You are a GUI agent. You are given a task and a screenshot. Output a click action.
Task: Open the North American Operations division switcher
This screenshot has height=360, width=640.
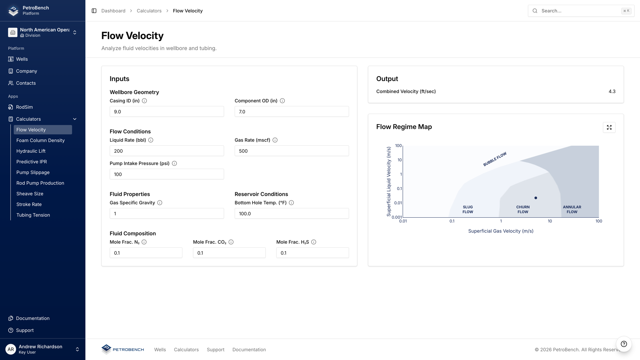75,32
